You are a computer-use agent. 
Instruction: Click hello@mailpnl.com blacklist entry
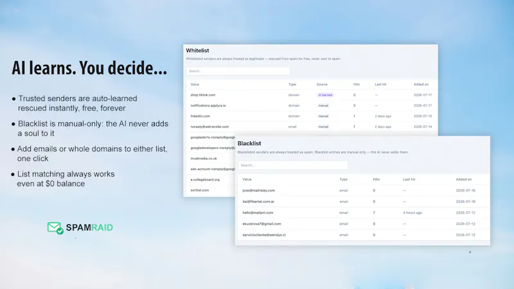258,213
